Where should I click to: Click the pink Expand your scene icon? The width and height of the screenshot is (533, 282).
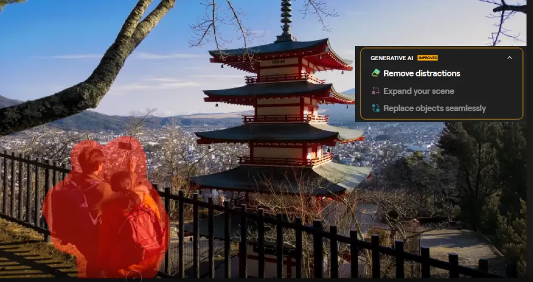point(375,91)
